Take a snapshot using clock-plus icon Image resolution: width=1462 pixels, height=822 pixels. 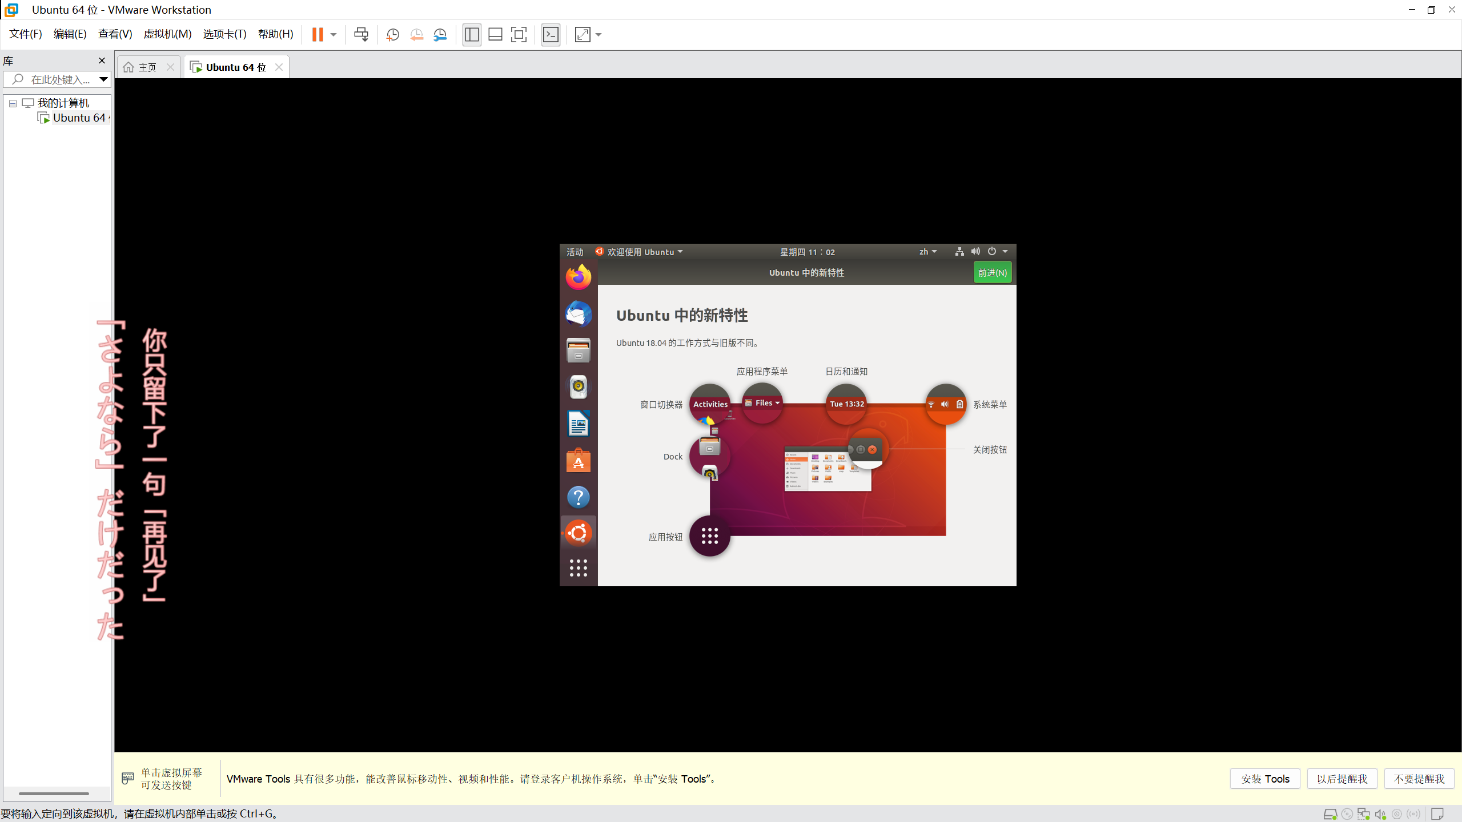tap(392, 34)
